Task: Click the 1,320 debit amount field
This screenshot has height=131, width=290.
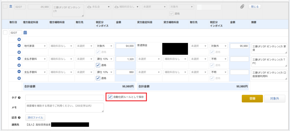Action: [x=125, y=59]
